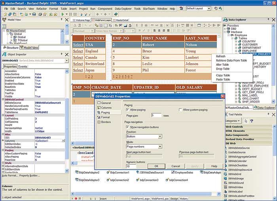The width and height of the screenshot is (277, 201).
Task: Click the Tool Palette pointer cursor icon
Action: [x=246, y=121]
